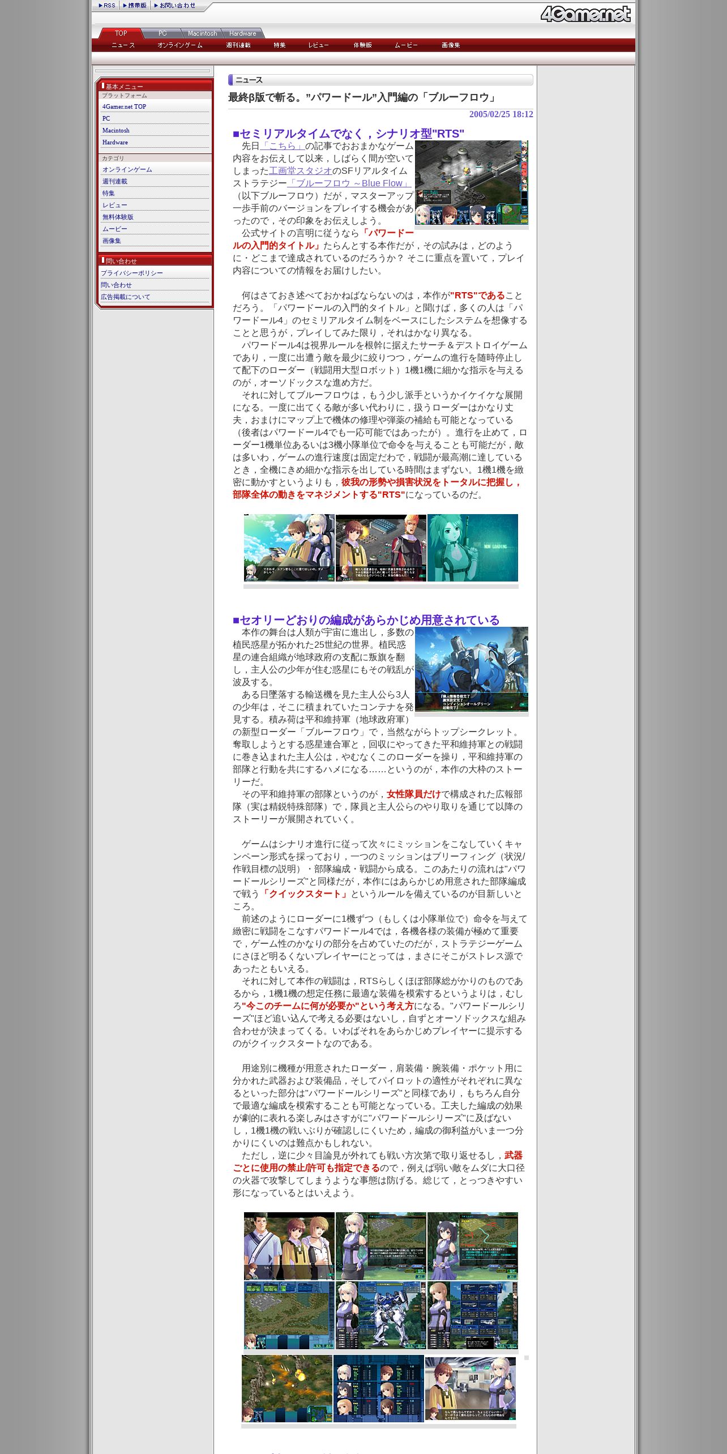The image size is (727, 1454).
Task: Switch to the TOP tab
Action: [x=121, y=33]
